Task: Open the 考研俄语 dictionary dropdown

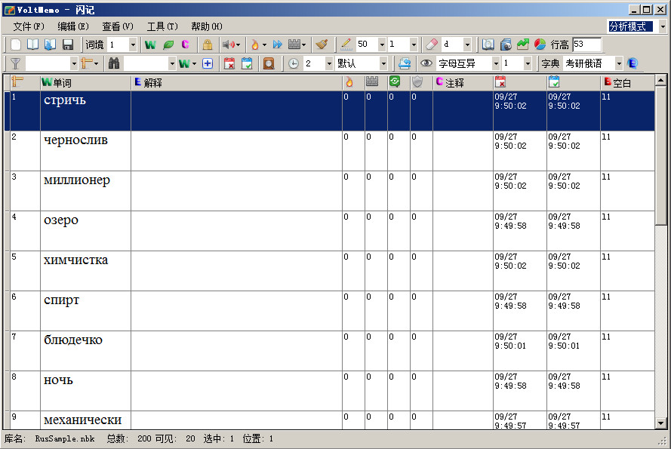Action: (x=620, y=63)
